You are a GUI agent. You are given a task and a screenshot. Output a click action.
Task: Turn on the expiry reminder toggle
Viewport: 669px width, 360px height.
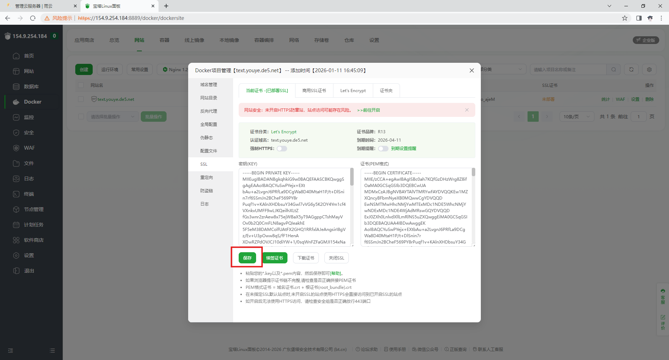[383, 149]
